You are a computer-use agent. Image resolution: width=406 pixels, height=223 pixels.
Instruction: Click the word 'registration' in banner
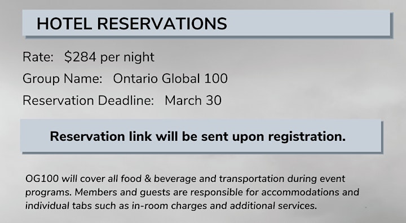307,137
